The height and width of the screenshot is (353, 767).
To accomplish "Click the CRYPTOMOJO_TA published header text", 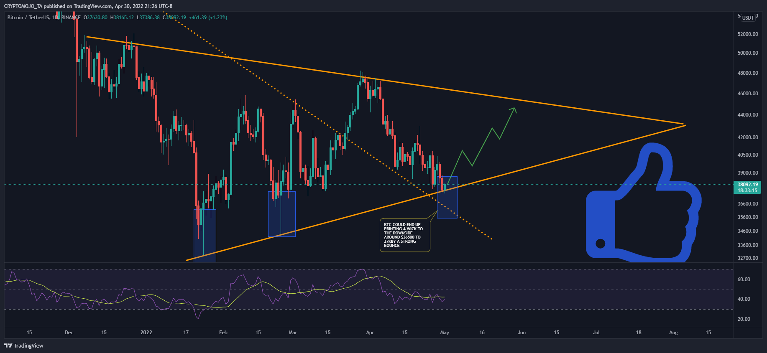I will click(88, 6).
